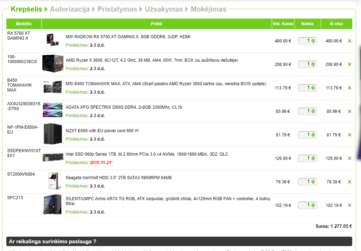Click the Vnt. Kaina column header
The image size is (361, 251).
[283, 24]
